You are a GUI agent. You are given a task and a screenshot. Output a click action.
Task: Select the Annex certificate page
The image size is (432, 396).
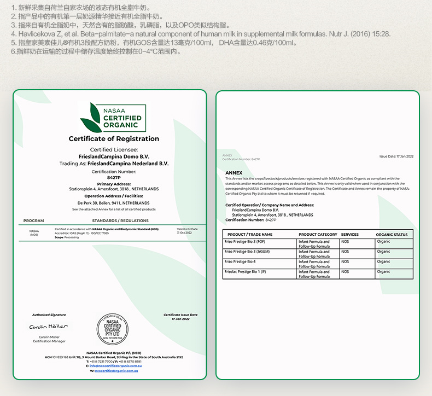[318, 235]
